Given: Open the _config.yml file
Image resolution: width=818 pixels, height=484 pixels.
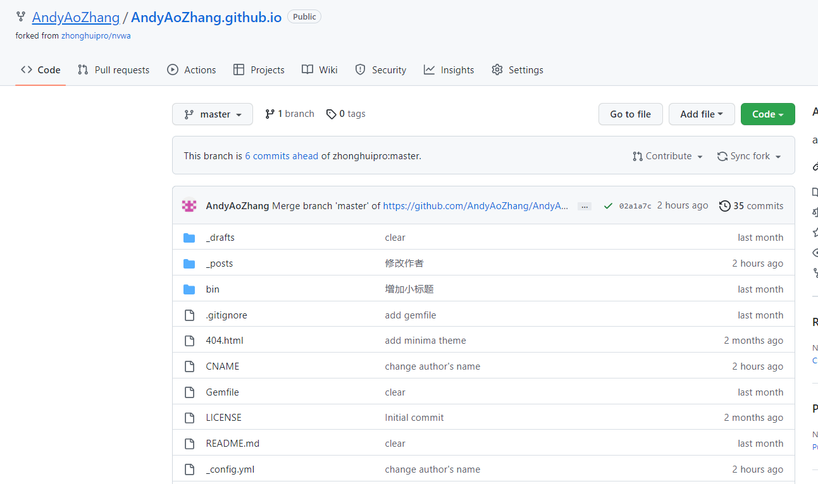Looking at the screenshot, I should 230,469.
